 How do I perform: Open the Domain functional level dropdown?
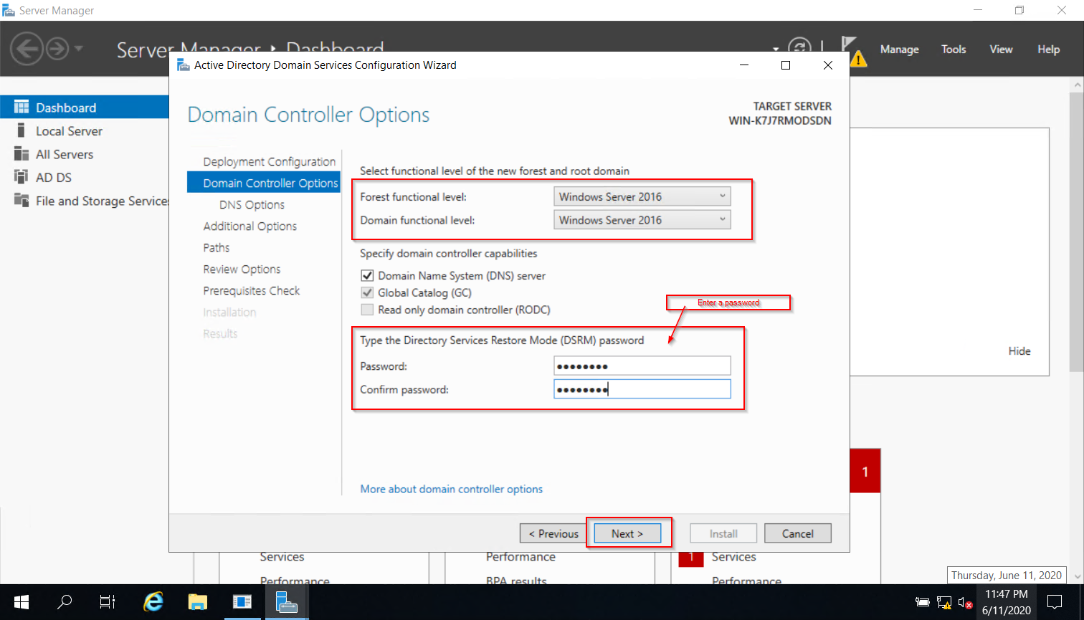click(x=722, y=219)
